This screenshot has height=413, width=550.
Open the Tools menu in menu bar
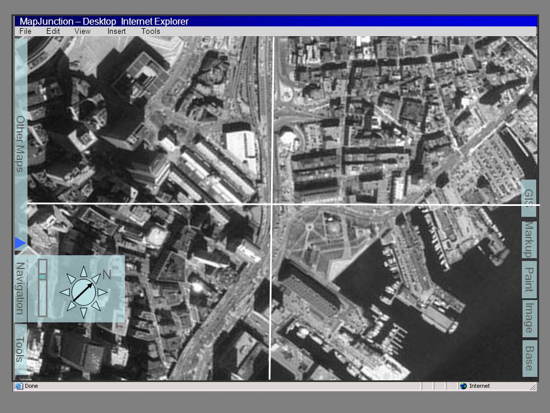(x=151, y=31)
